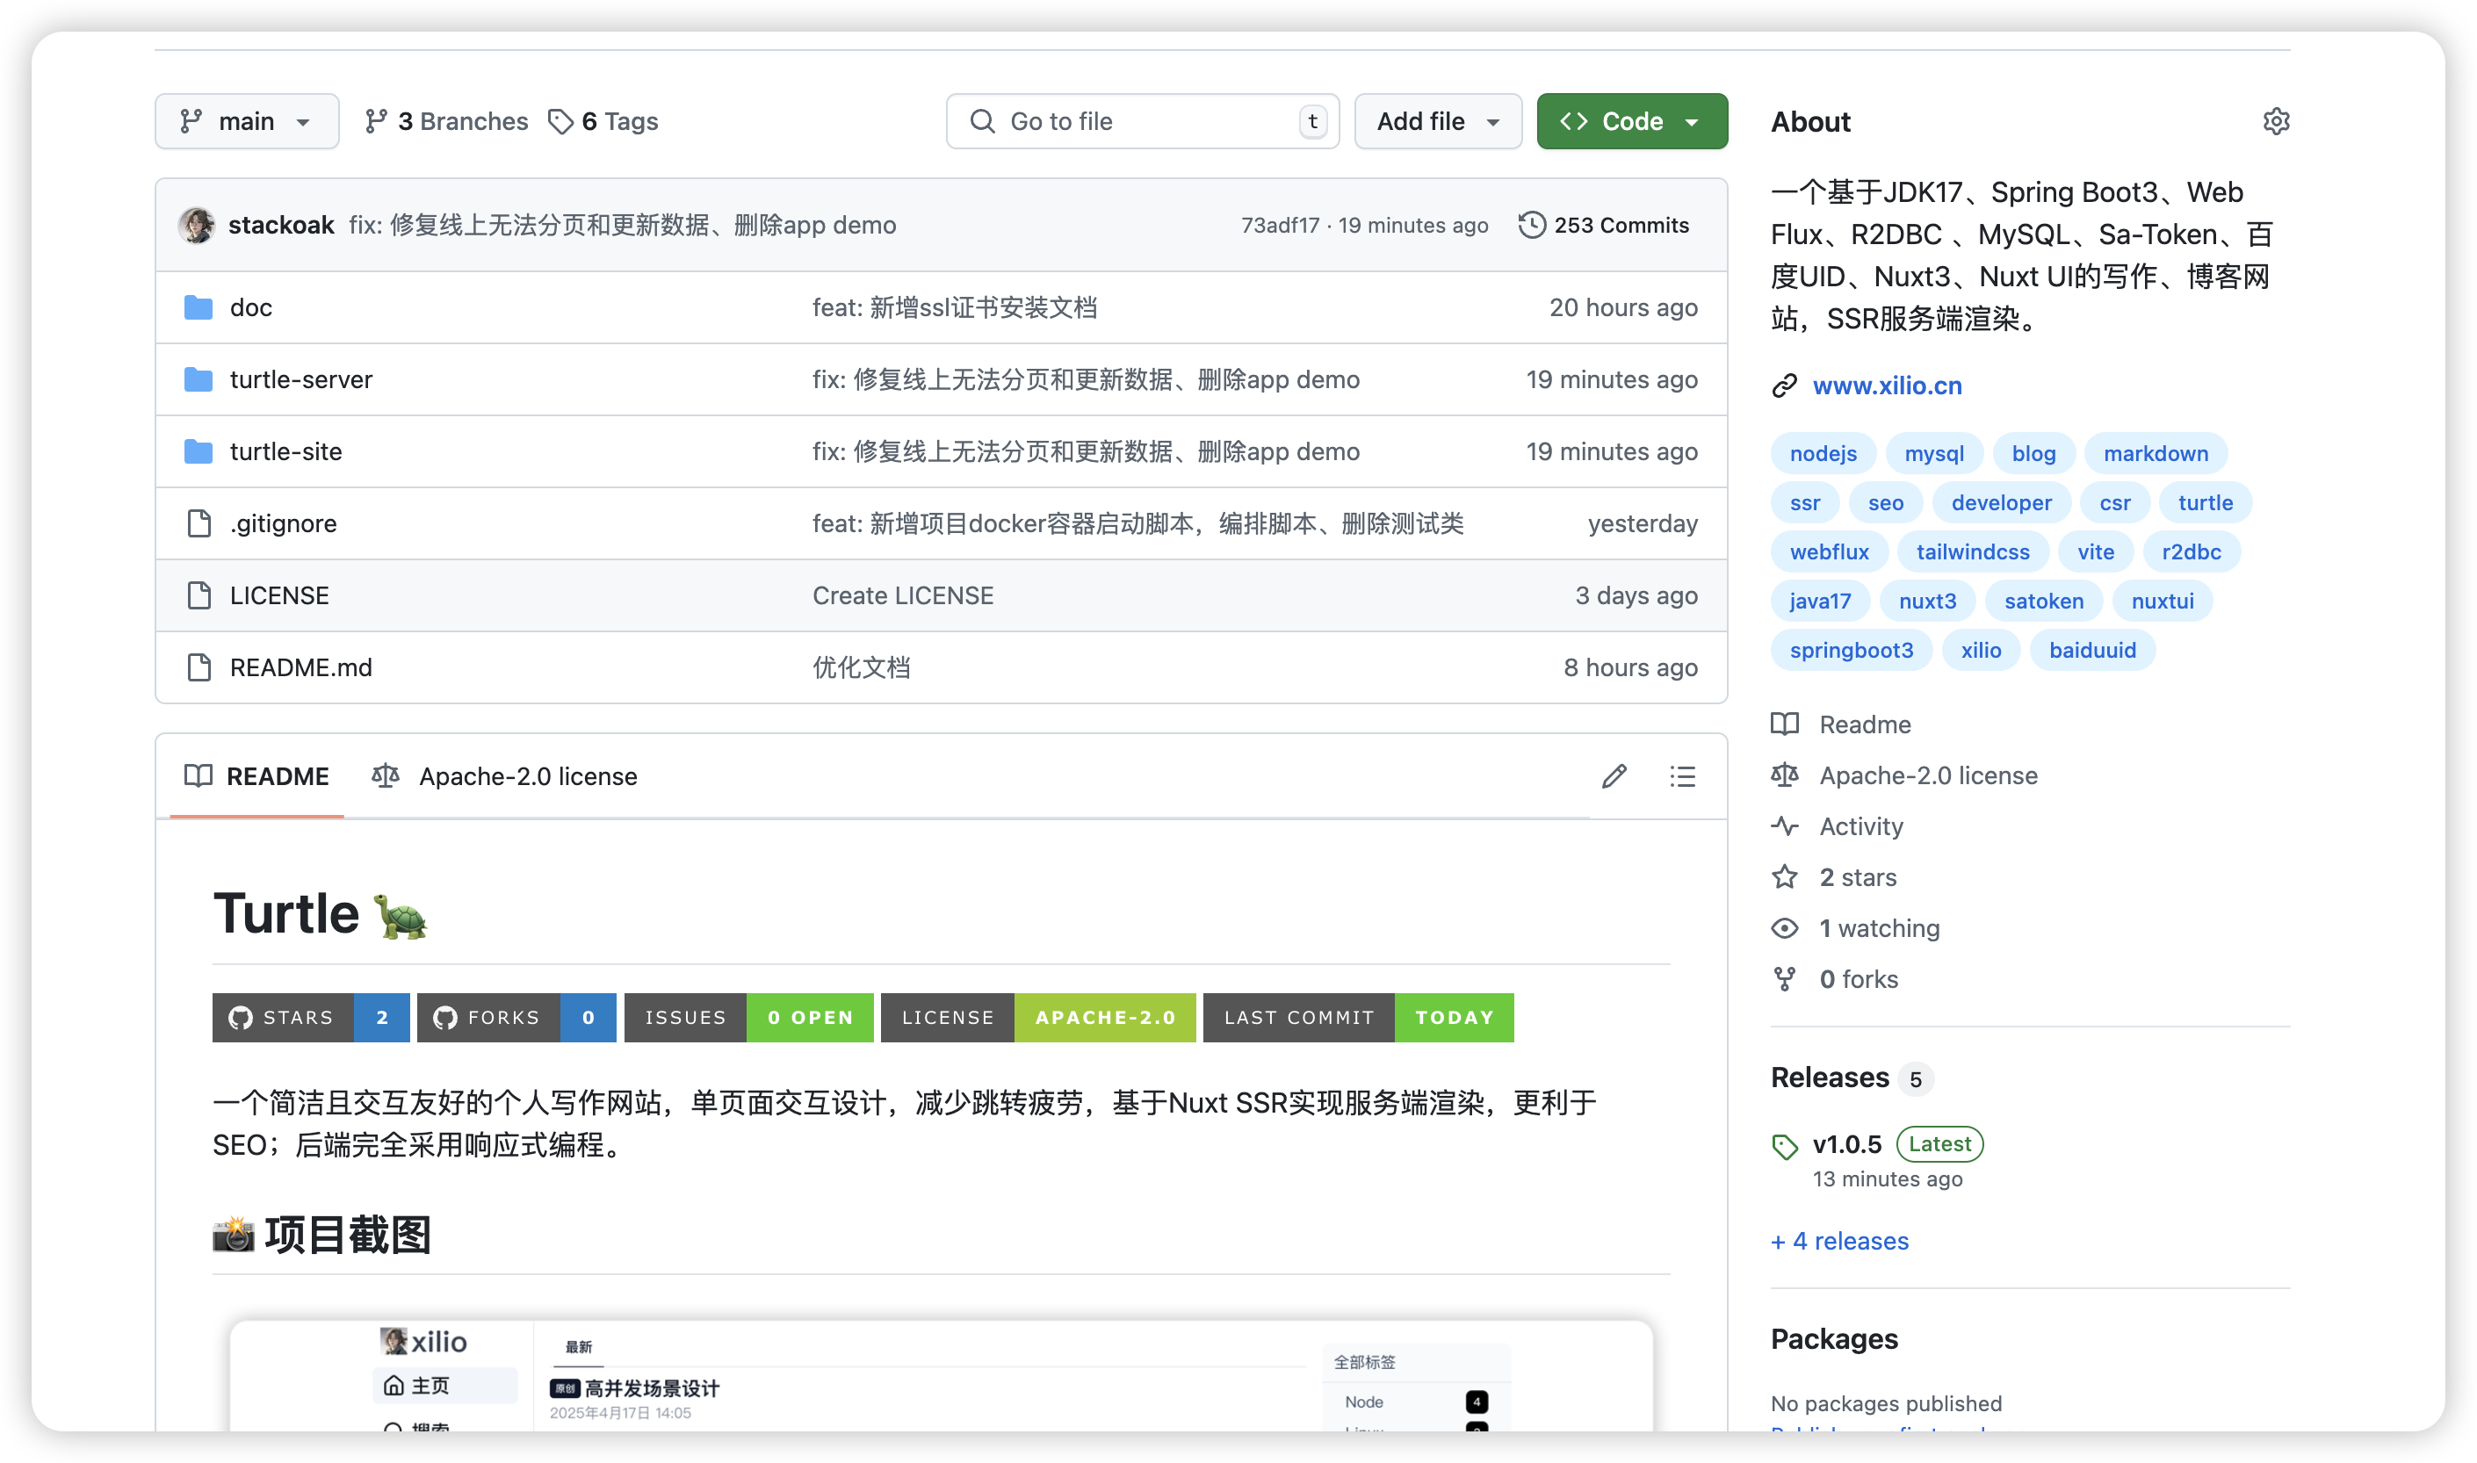This screenshot has height=1463, width=2477.
Task: Select the springboot3 topic tag
Action: [x=1851, y=650]
